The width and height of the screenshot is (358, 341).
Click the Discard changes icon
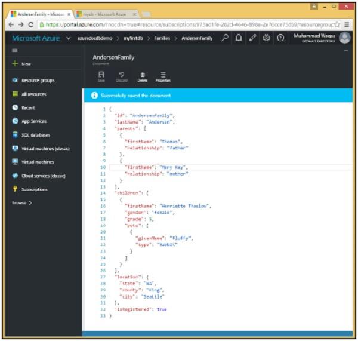[x=121, y=75]
